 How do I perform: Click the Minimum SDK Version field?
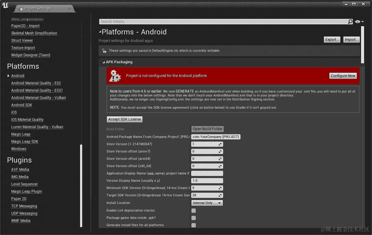pyautogui.click(x=207, y=188)
